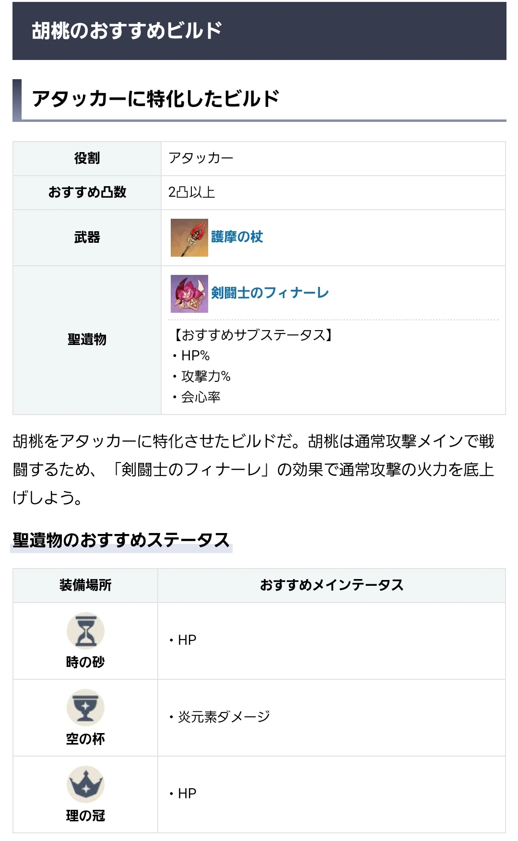Click the アタッカーに特化したビルド section heading
The image size is (518, 841).
155,99
